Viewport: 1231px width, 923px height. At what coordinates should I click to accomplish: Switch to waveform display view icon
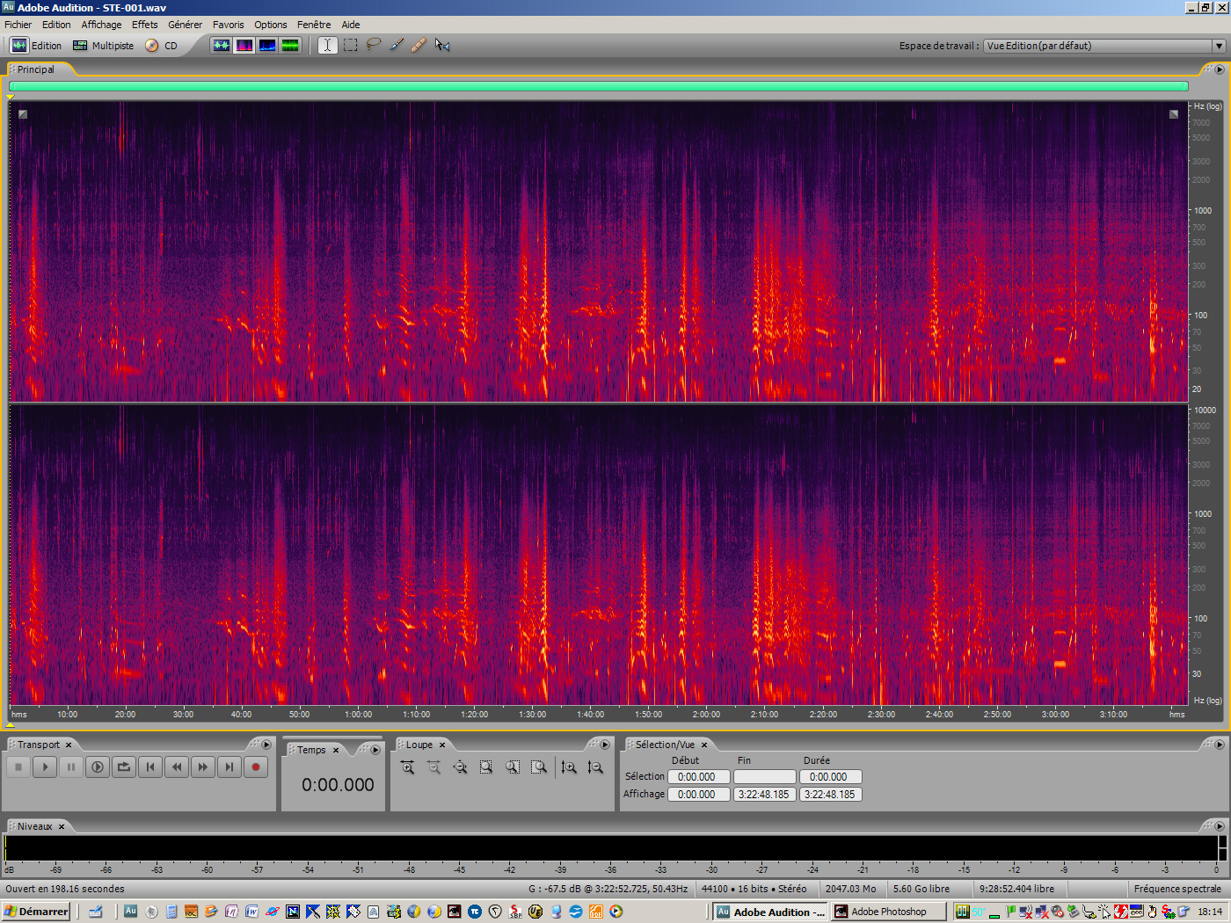coord(222,45)
